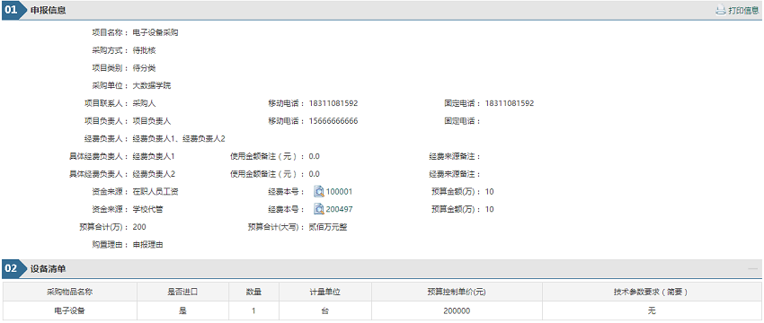Select mobile number 15666666666

333,120
